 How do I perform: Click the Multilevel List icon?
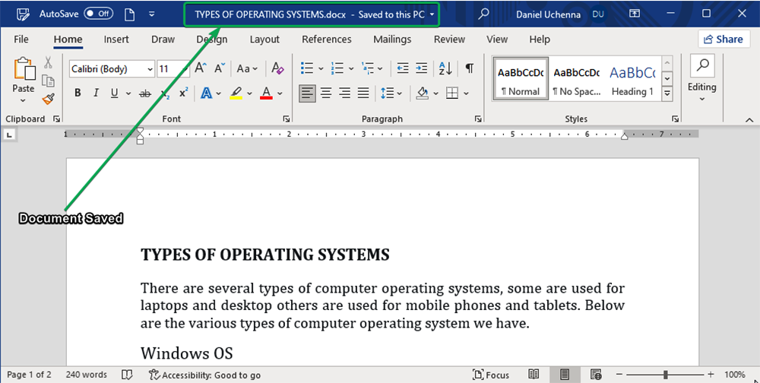click(x=367, y=68)
